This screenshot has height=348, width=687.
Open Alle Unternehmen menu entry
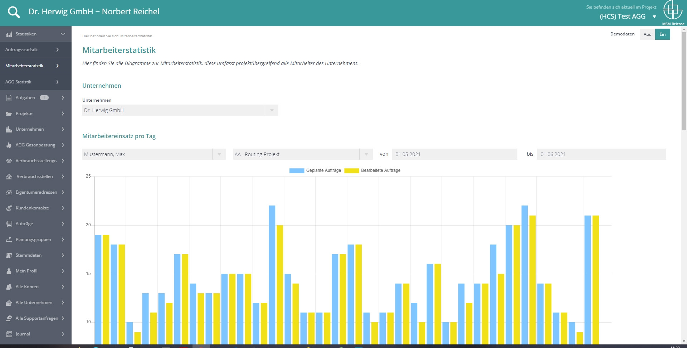click(36, 303)
